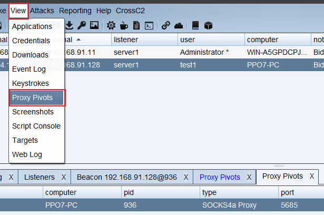
Task: Select Proxy Pivots in the View menu
Action: [x=36, y=97]
